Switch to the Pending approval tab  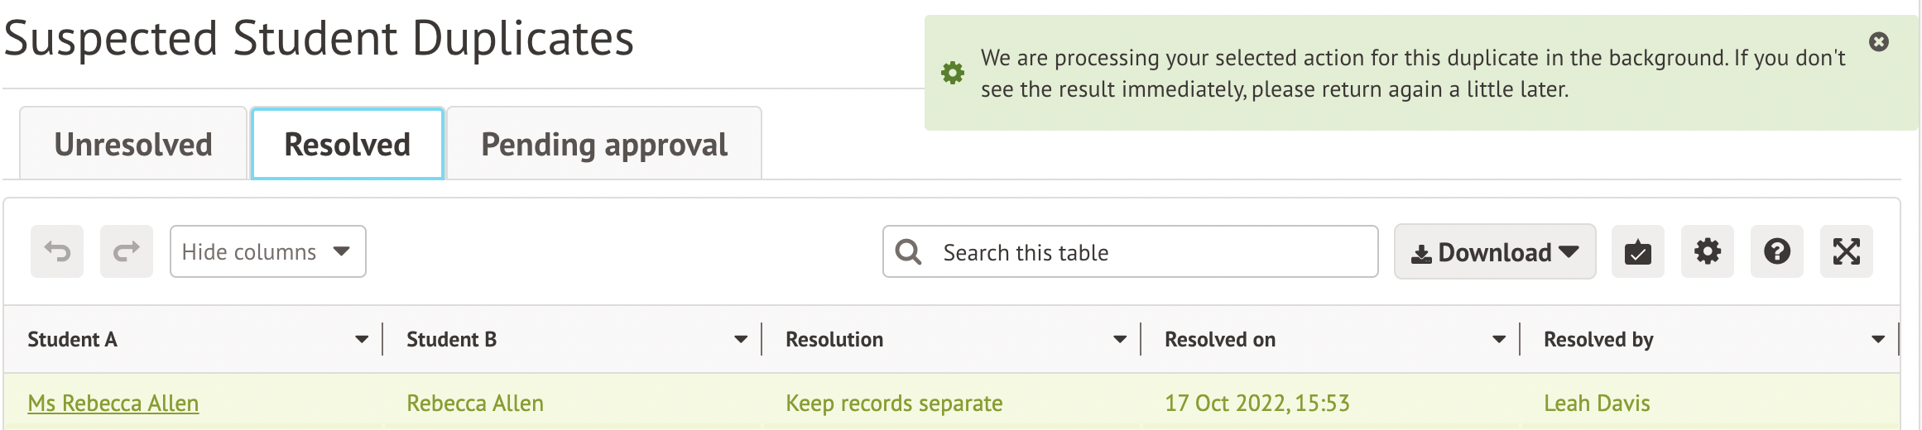pyautogui.click(x=604, y=144)
